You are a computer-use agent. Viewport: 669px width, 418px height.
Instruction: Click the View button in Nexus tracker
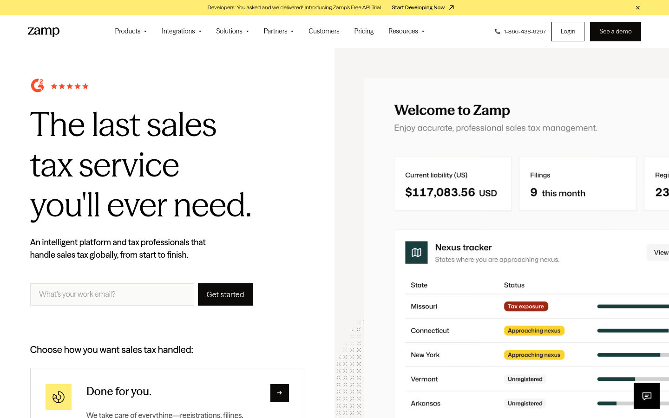click(x=658, y=252)
